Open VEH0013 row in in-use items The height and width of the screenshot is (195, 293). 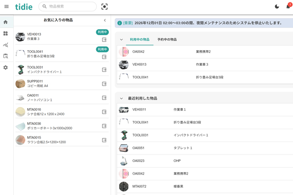tap(205, 64)
